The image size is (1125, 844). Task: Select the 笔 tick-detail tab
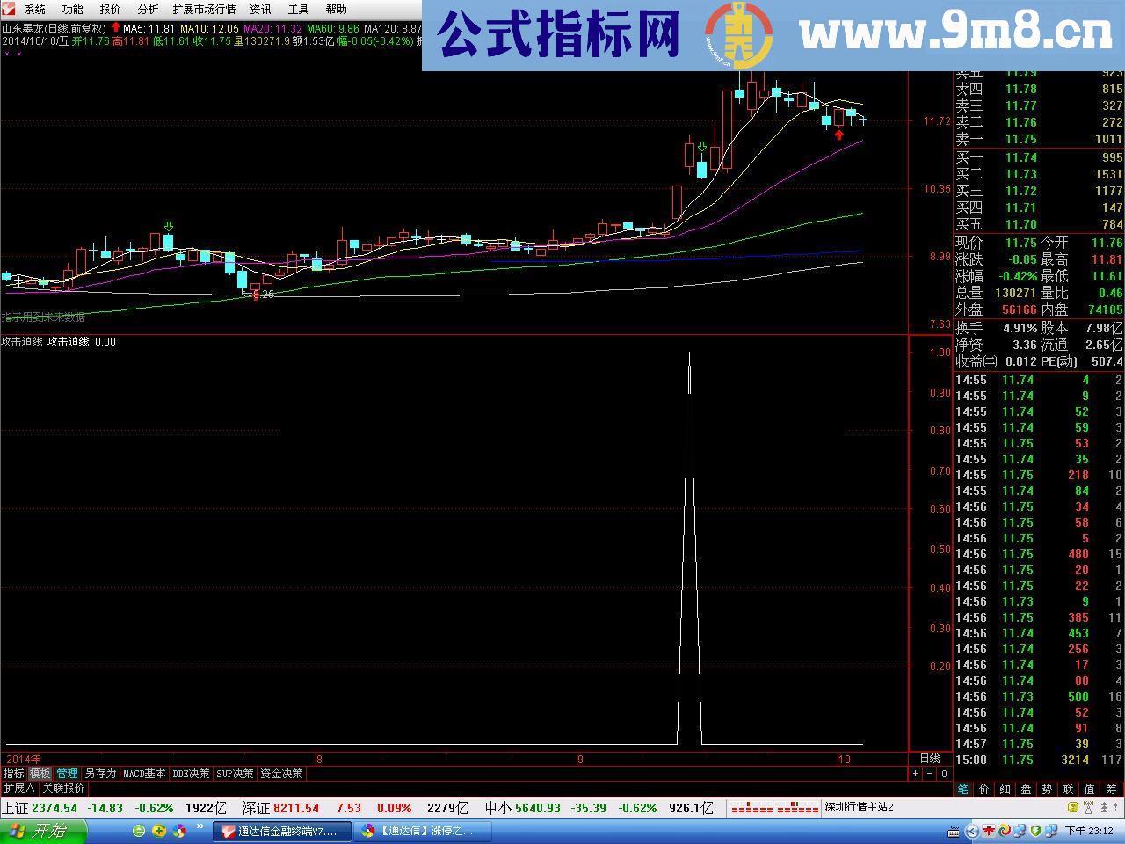962,789
